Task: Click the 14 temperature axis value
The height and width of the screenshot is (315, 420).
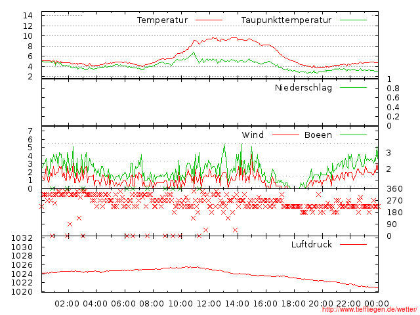Action: (x=28, y=16)
